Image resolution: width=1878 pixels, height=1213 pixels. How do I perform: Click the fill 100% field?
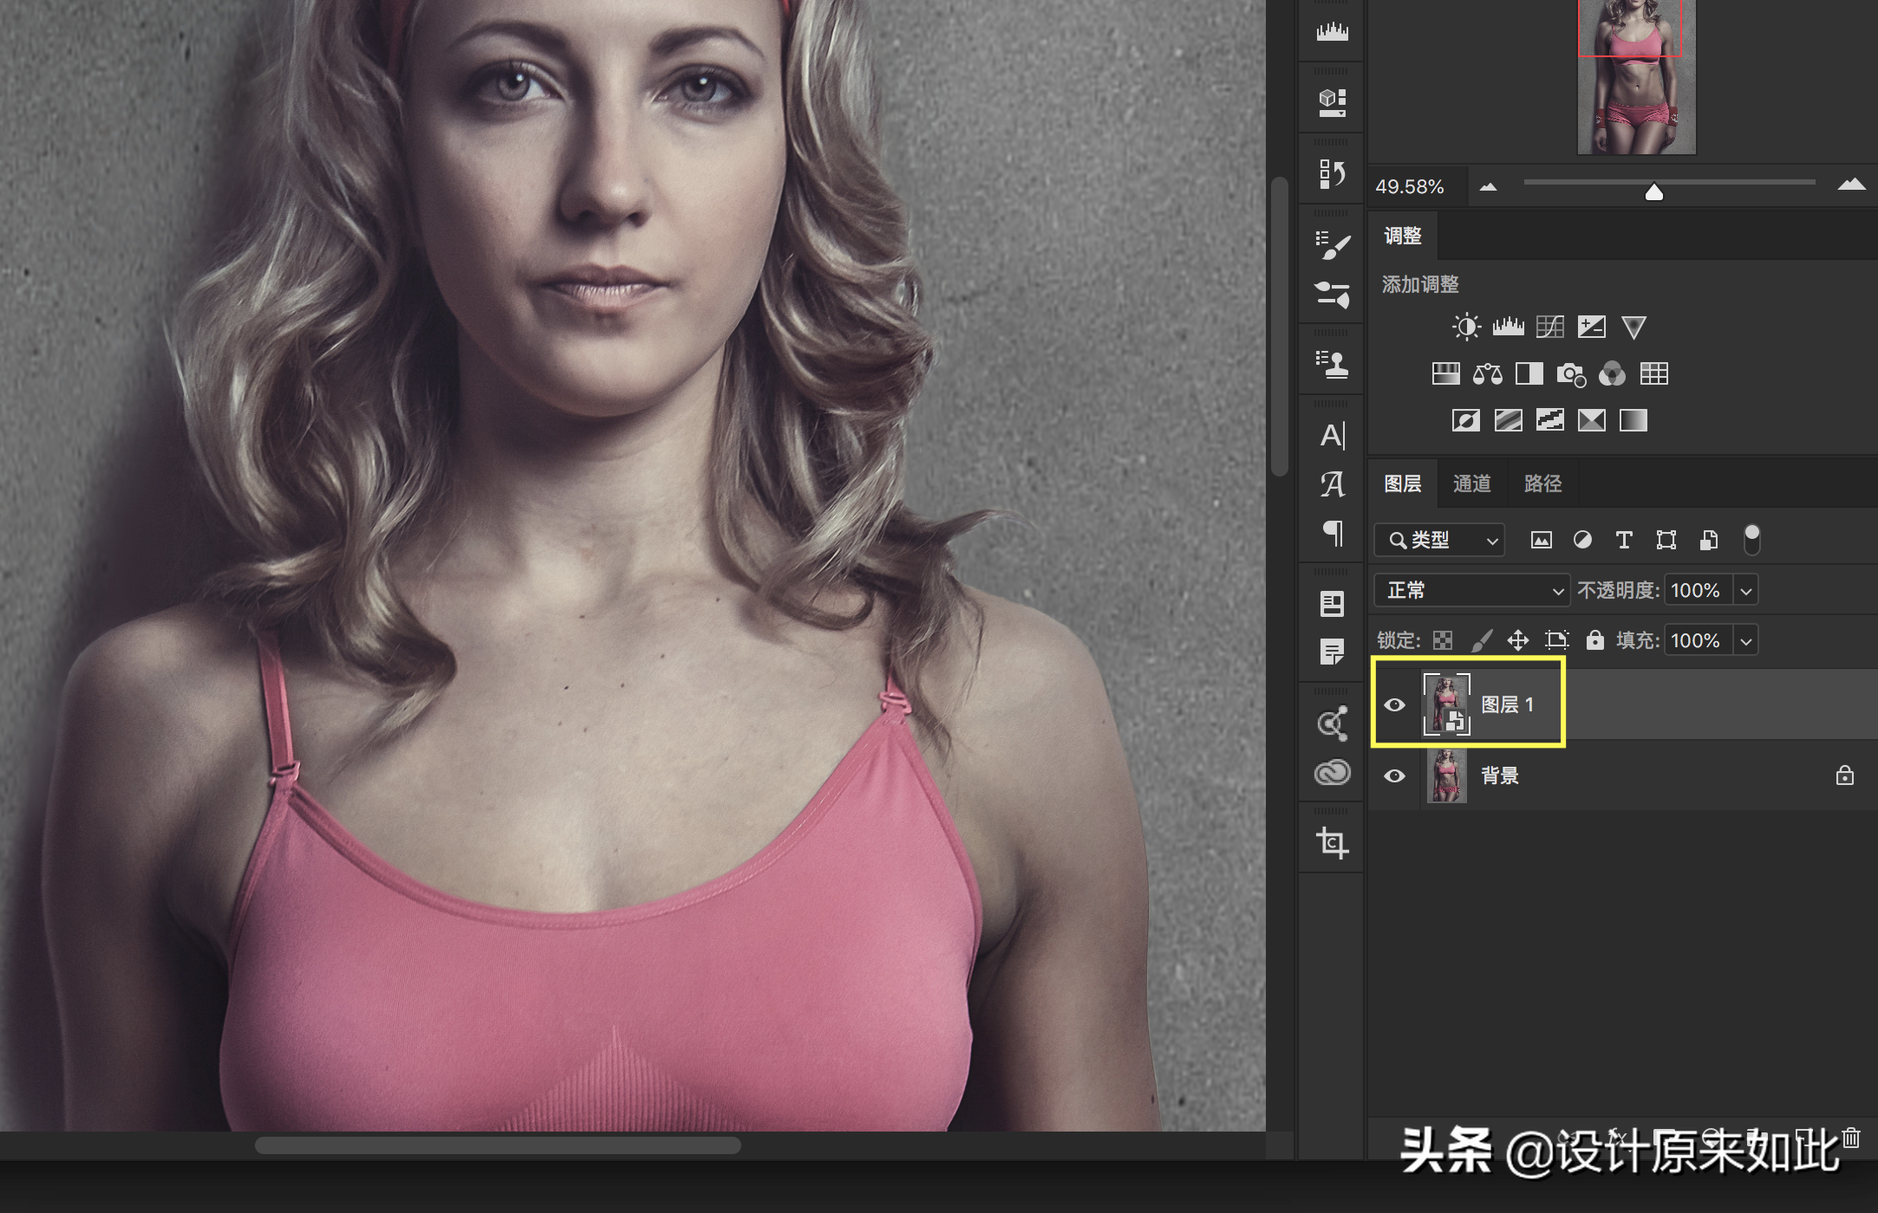point(1699,640)
